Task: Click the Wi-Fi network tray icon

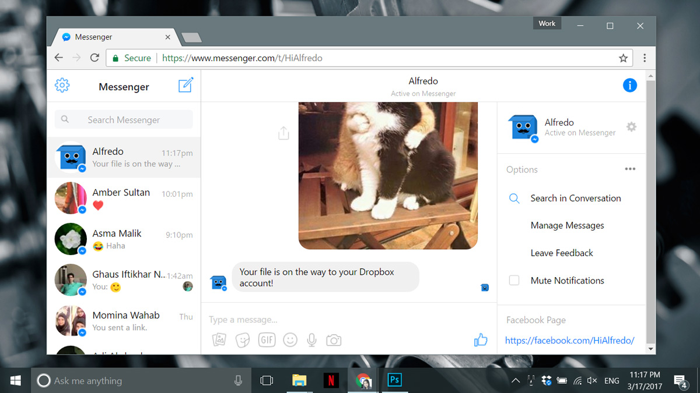Action: click(x=577, y=381)
